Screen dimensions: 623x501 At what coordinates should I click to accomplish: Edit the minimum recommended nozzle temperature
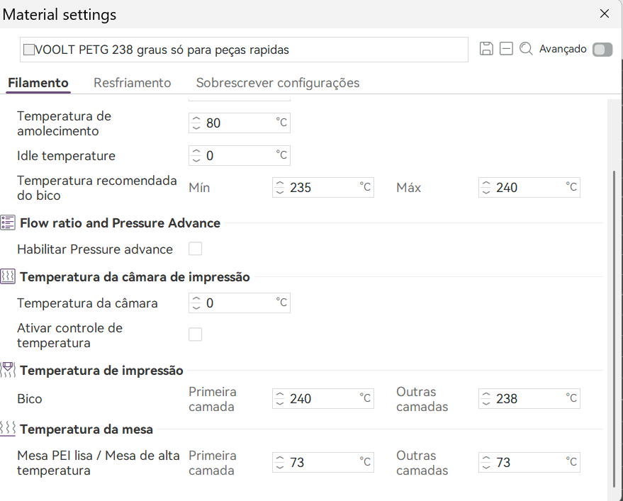323,187
